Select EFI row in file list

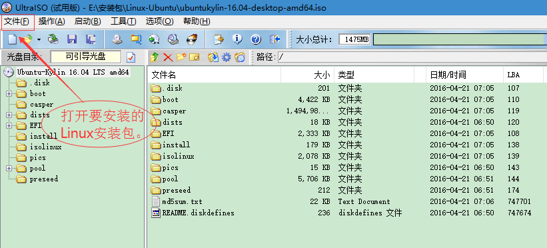345,133
